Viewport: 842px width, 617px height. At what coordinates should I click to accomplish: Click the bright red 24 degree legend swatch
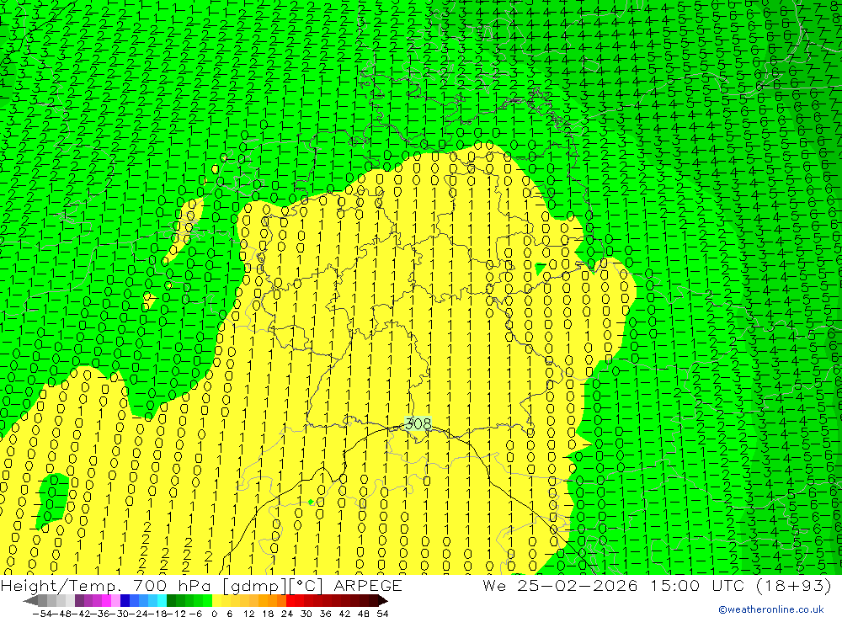(290, 601)
